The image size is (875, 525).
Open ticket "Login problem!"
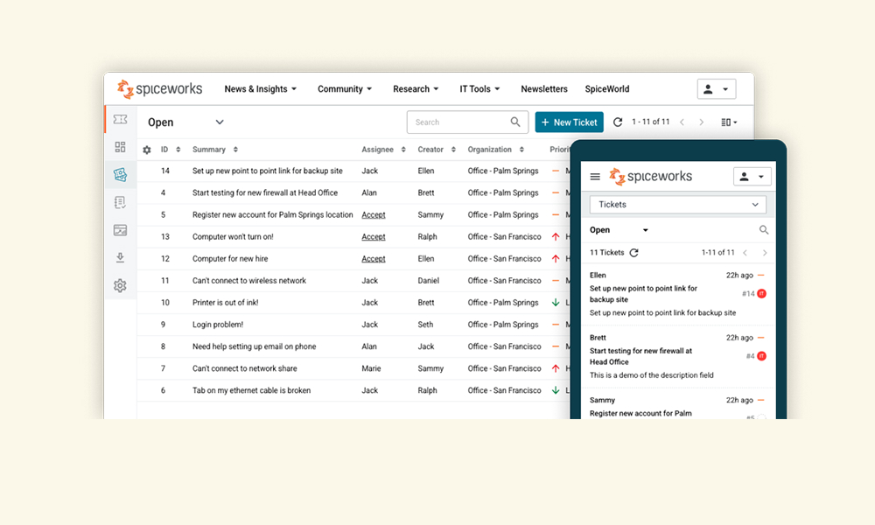[218, 324]
